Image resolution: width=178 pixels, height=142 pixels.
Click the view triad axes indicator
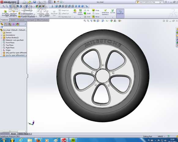31,123
